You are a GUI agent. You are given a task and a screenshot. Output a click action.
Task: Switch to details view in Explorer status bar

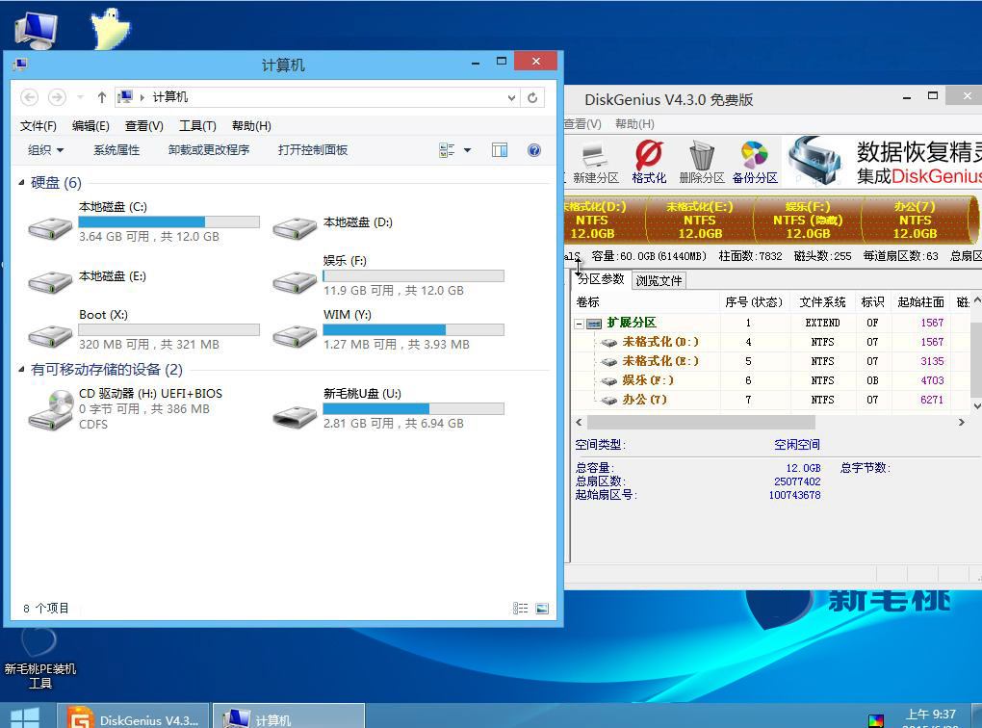(521, 609)
